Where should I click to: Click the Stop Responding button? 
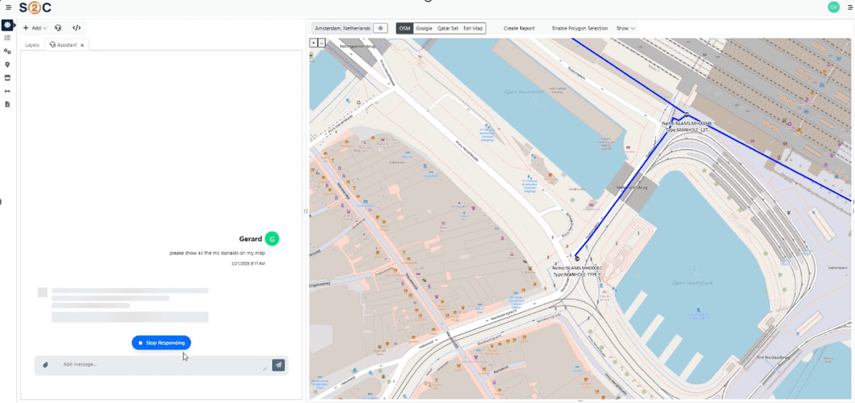[161, 343]
